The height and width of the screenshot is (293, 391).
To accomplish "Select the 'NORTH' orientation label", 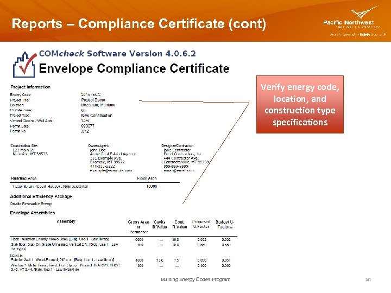I will pos(16,256).
